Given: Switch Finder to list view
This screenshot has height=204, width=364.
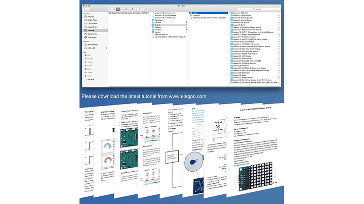Looking at the screenshot, I should [x=114, y=9].
